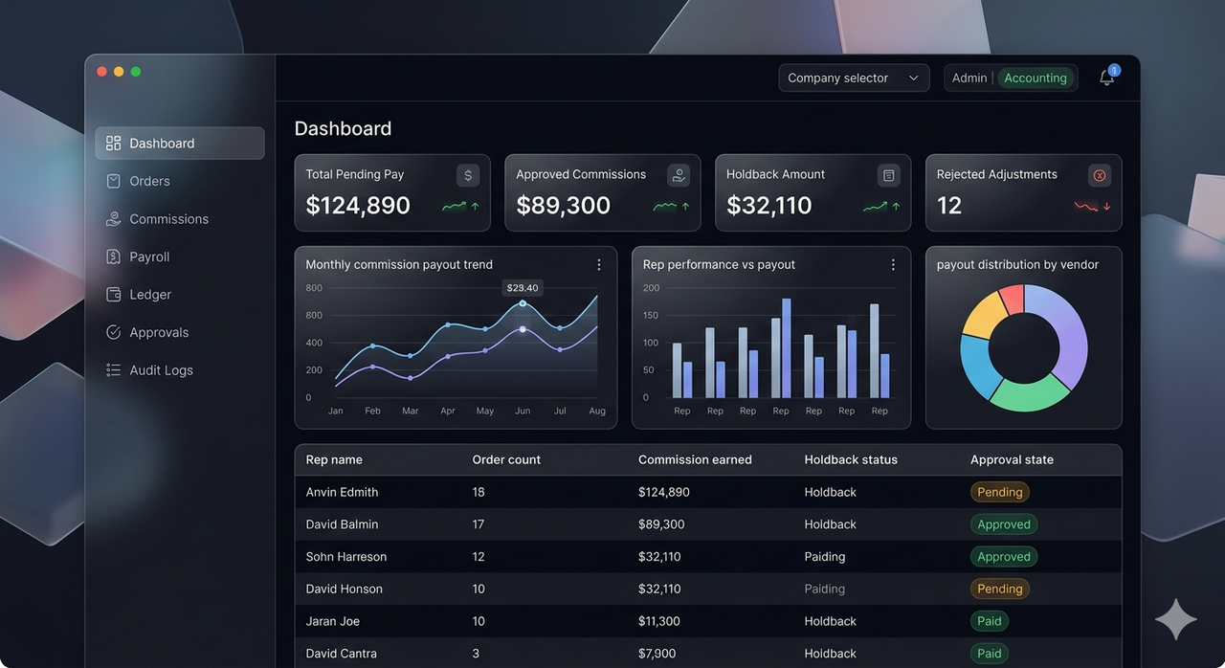Click the Rejected Adjustments count 12

(949, 206)
